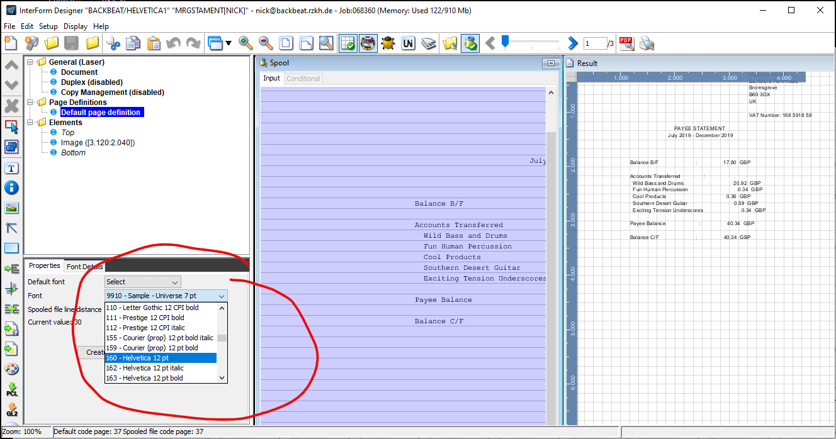This screenshot has width=836, height=439.
Task: Collapse the General (Laser) tree node
Action: pos(30,62)
